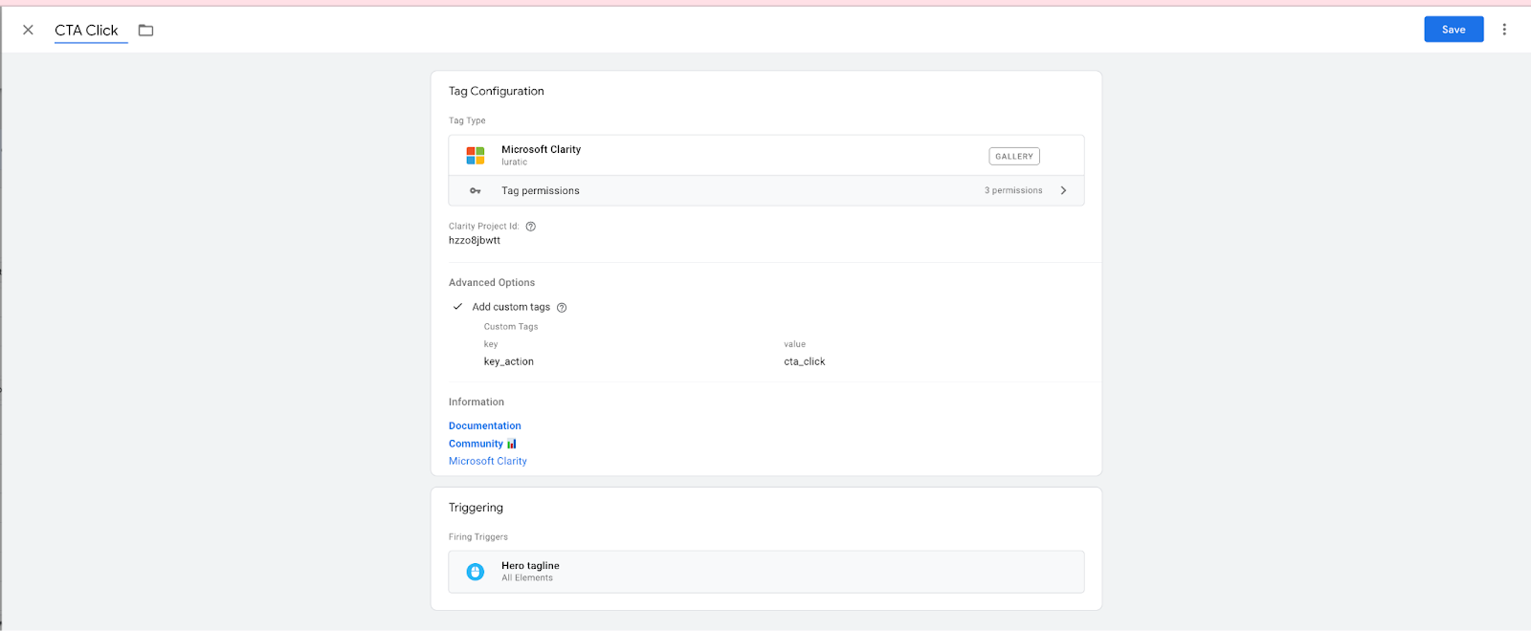Open the folder icon beside tag name
The image size is (1531, 631).
pos(146,31)
